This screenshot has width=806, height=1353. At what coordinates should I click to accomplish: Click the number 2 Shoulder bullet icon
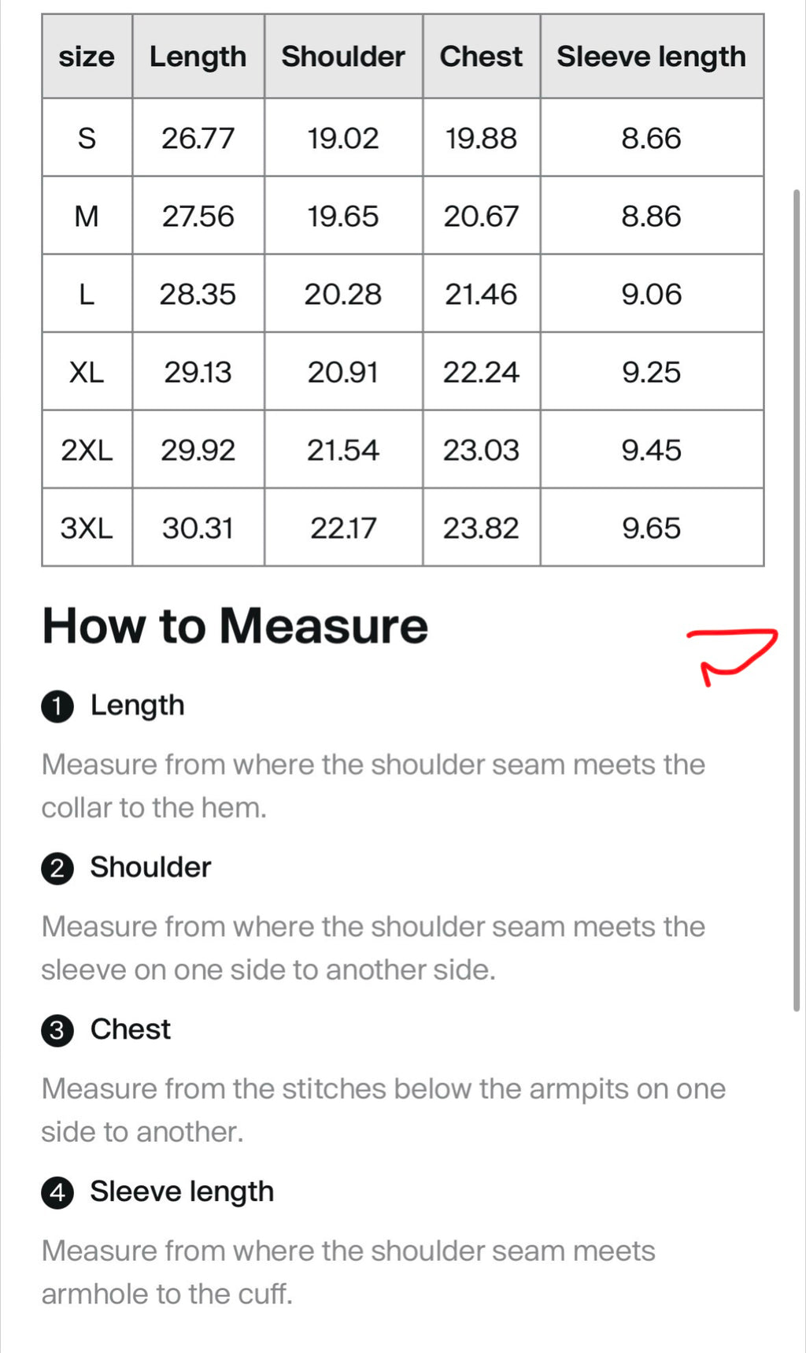coord(57,869)
